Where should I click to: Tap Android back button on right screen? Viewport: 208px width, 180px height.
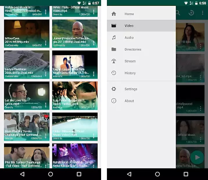[129, 174]
